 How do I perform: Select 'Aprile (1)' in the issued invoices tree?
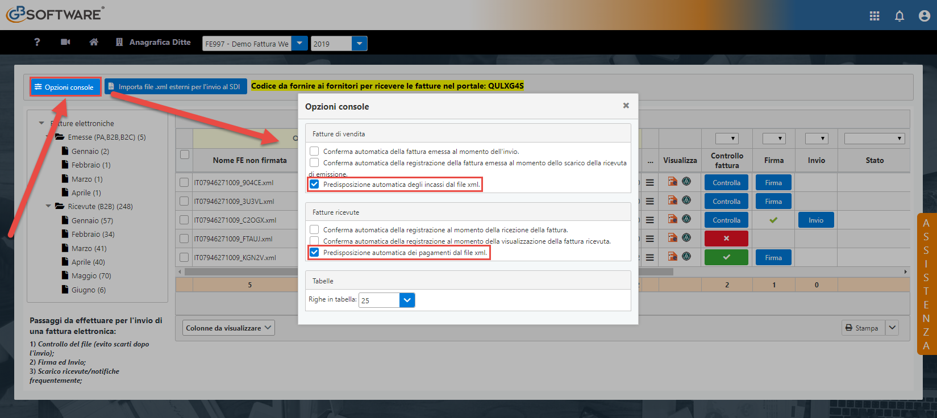(x=86, y=193)
